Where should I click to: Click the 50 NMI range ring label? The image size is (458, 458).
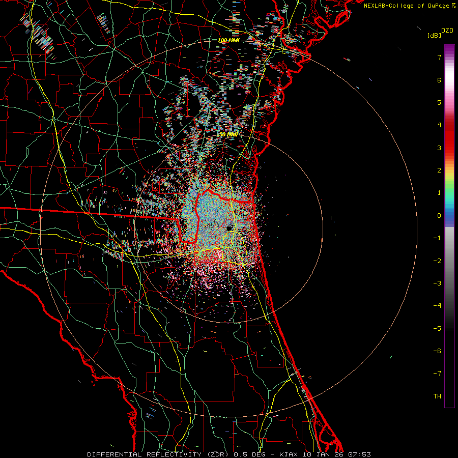[228, 134]
